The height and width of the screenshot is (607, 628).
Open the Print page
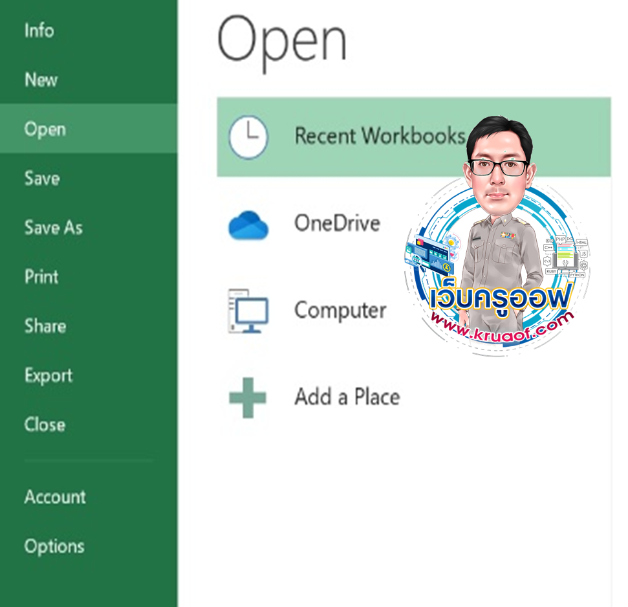(x=41, y=276)
